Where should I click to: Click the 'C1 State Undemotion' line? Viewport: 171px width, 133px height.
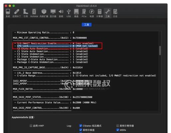click(x=51, y=57)
